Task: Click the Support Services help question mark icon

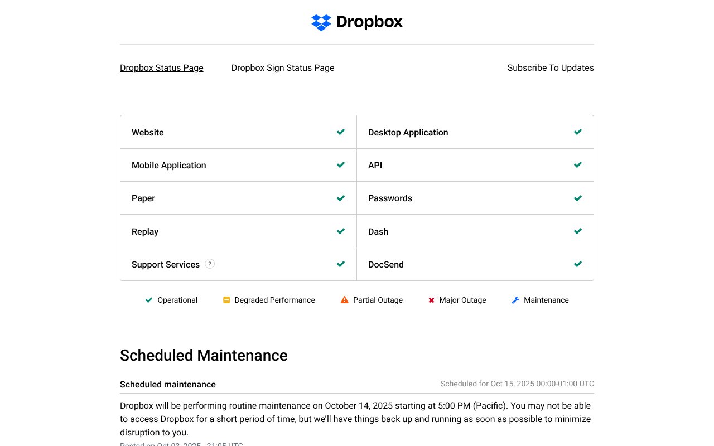Action: (x=210, y=264)
